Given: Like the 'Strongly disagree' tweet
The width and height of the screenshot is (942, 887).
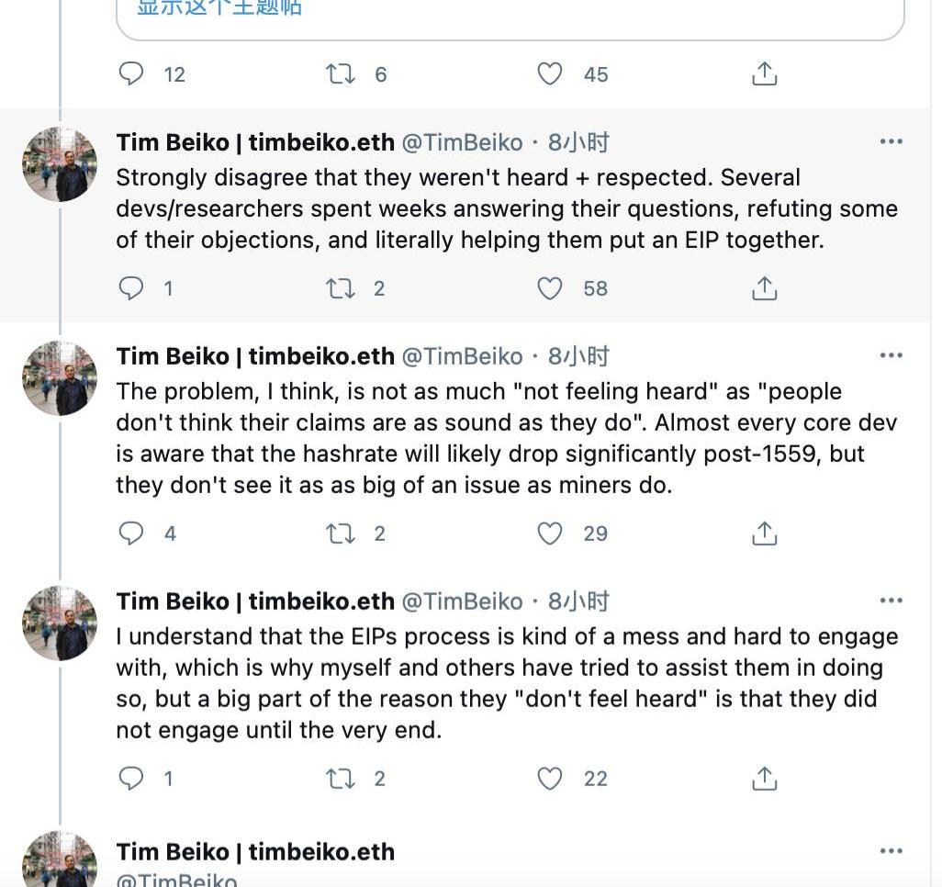Looking at the screenshot, I should point(549,288).
